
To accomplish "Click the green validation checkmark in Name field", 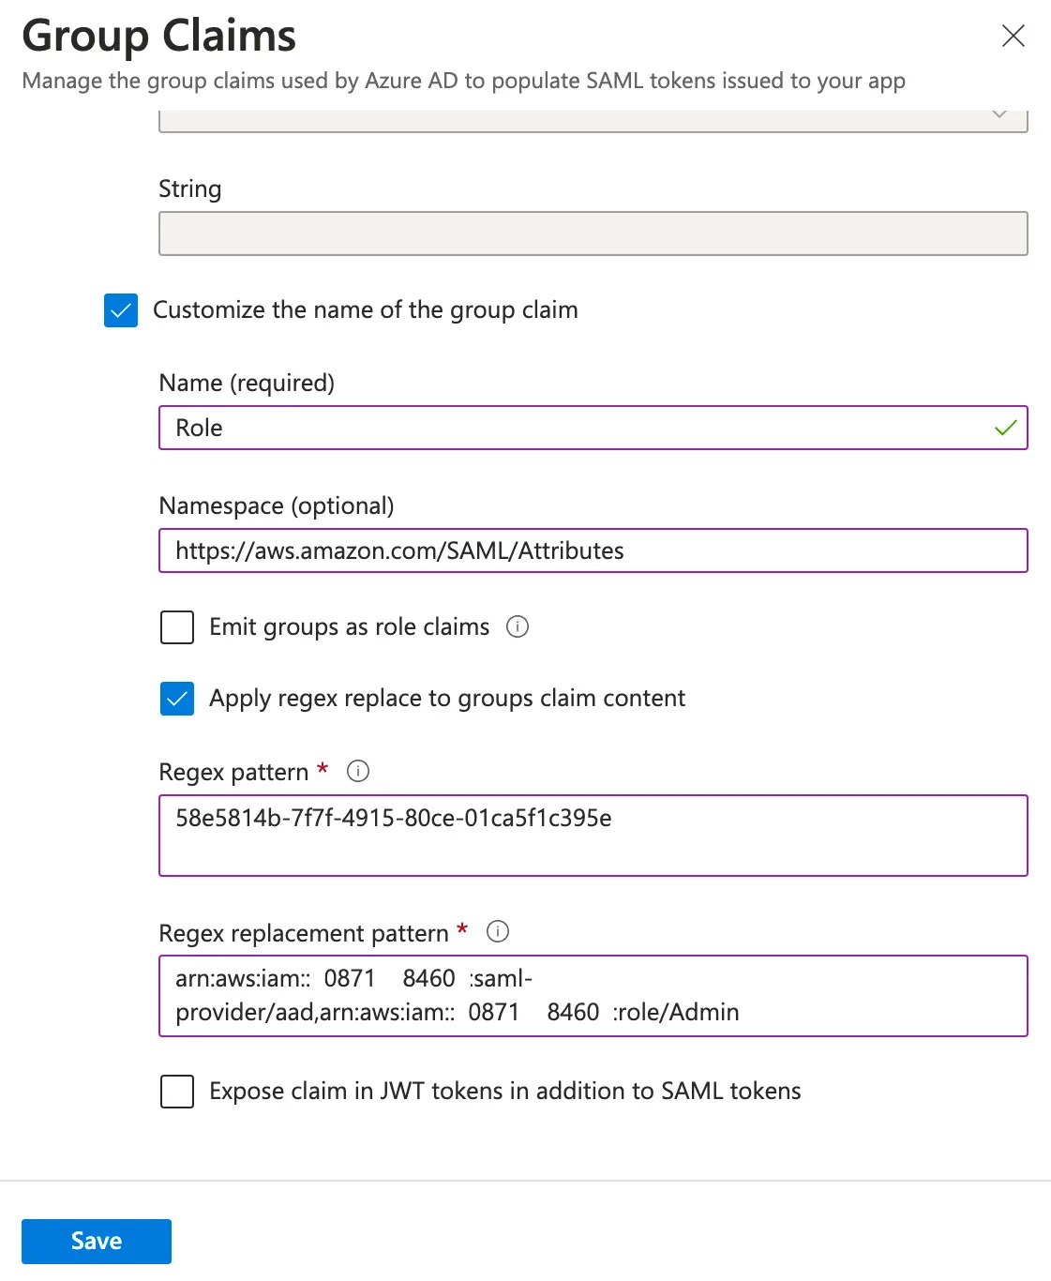I will click(1005, 428).
